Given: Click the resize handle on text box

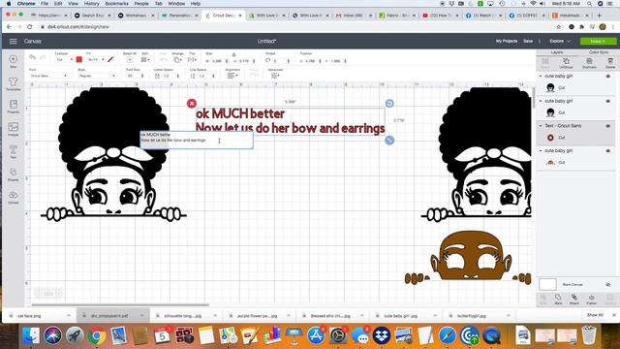Looking at the screenshot, I should 389,140.
